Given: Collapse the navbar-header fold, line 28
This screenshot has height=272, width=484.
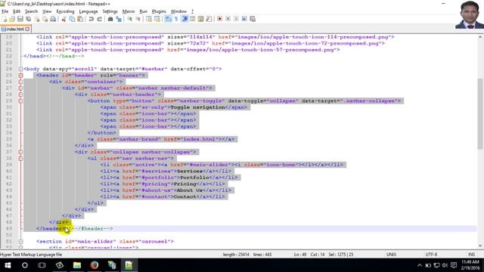Looking at the screenshot, I should tap(20, 94).
